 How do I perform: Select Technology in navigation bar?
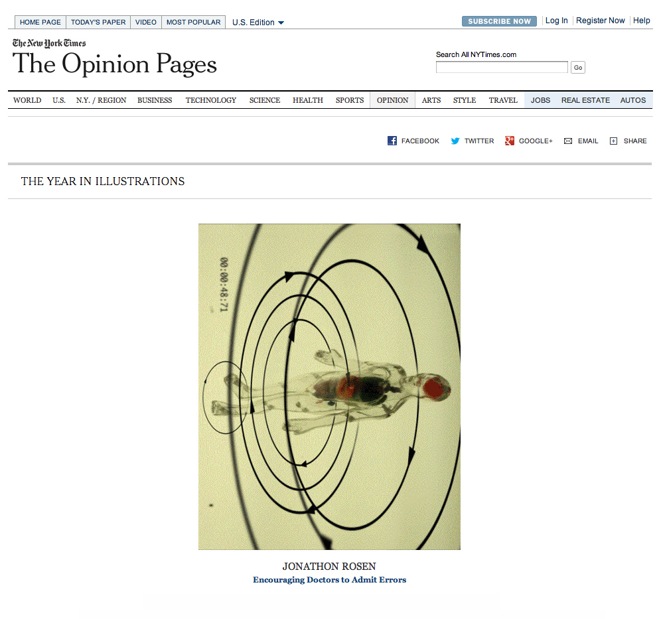coord(211,100)
